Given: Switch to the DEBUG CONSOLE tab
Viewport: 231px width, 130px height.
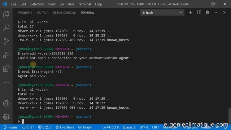Looking at the screenshot, I should [x=64, y=13].
